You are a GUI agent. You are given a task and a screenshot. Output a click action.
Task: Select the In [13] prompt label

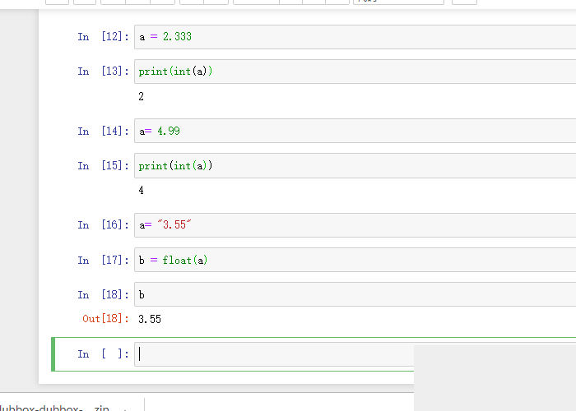(103, 72)
